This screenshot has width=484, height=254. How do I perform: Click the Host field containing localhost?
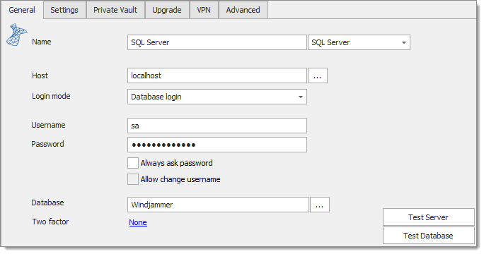217,75
